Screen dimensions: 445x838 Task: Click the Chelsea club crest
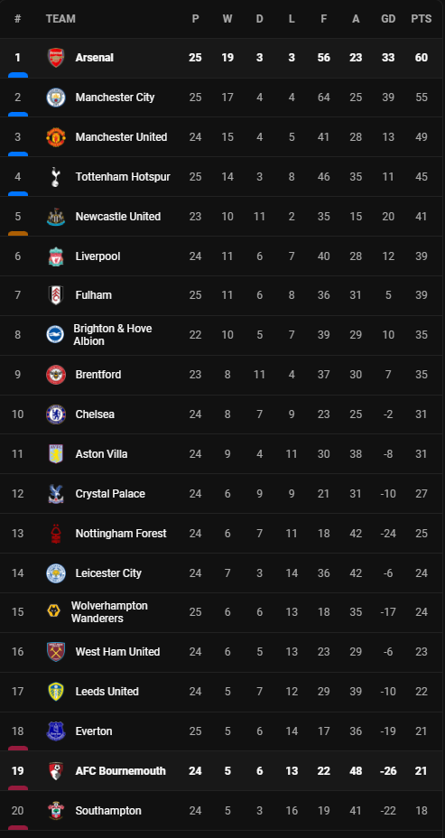pos(56,414)
